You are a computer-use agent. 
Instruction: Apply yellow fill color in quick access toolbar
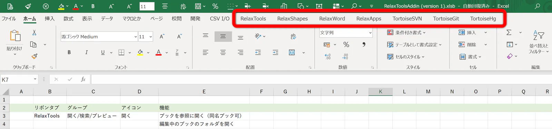pyautogui.click(x=61, y=6)
